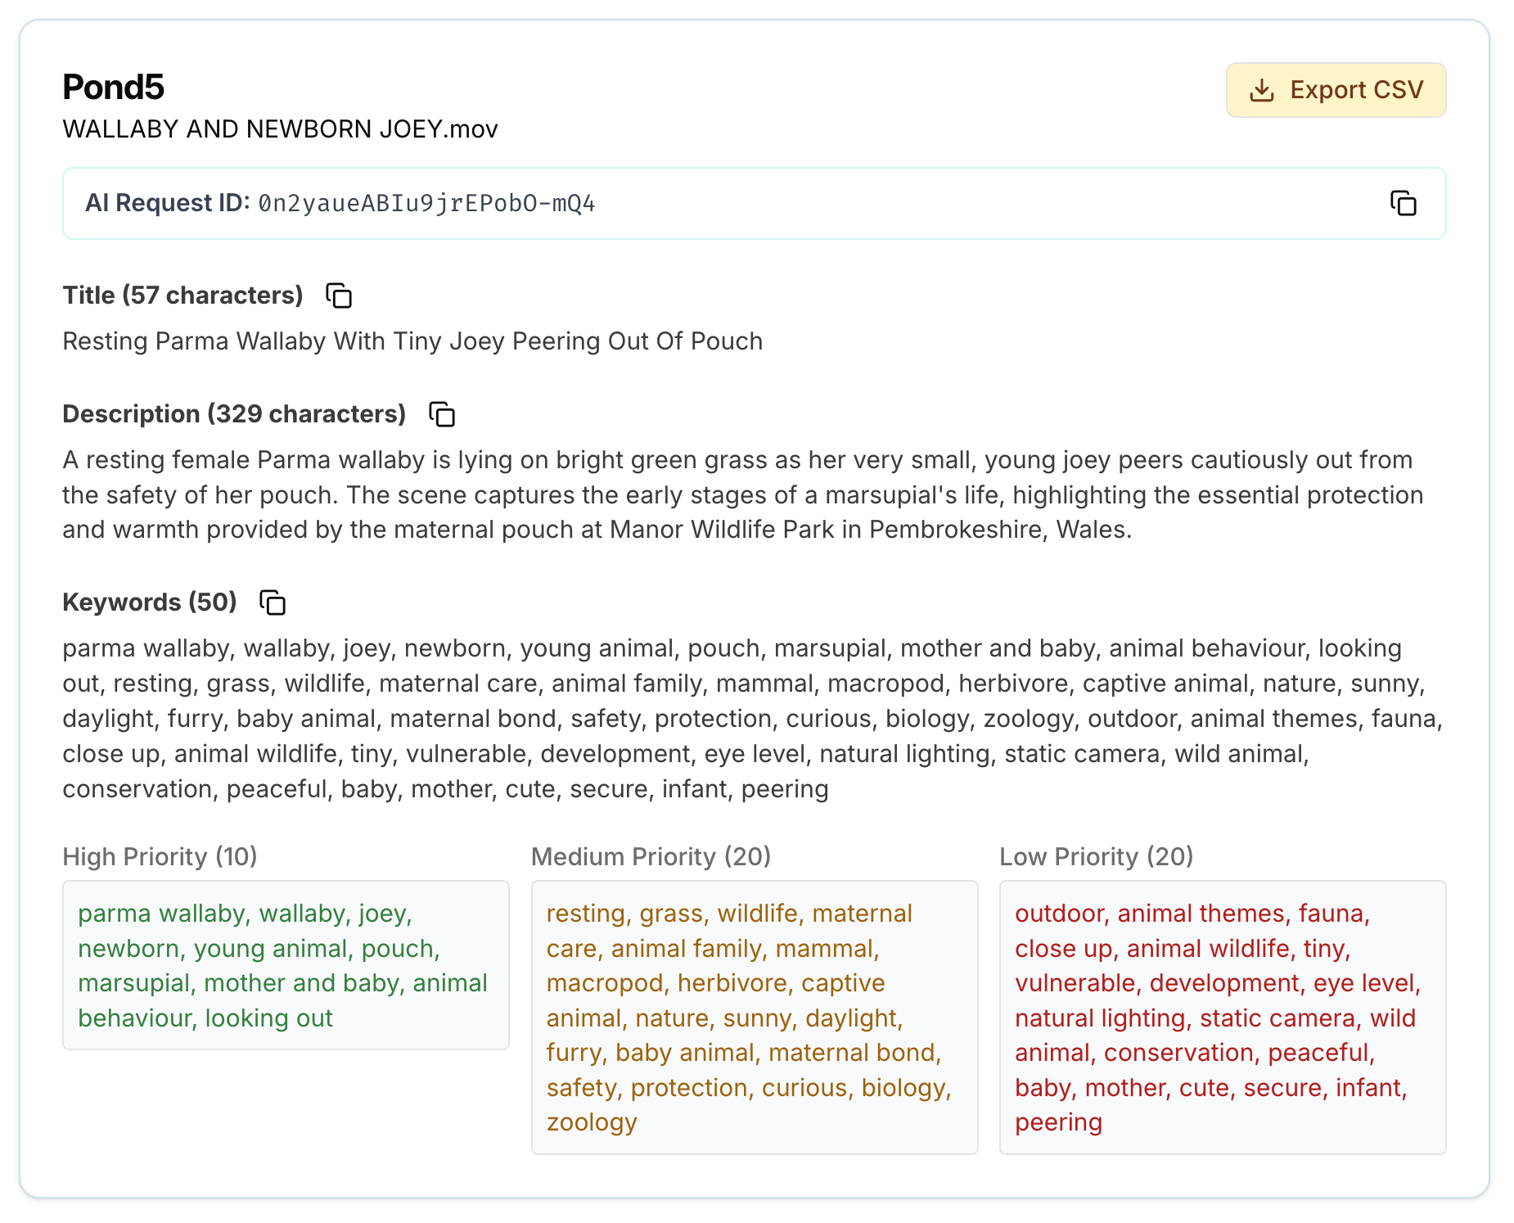Export results as CSV
1514x1223 pixels.
click(1336, 90)
